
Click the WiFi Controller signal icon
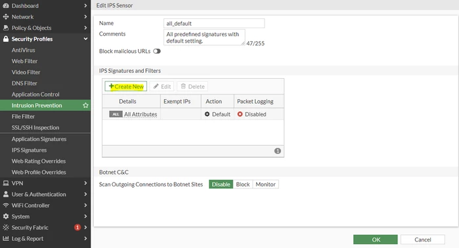coord(6,205)
